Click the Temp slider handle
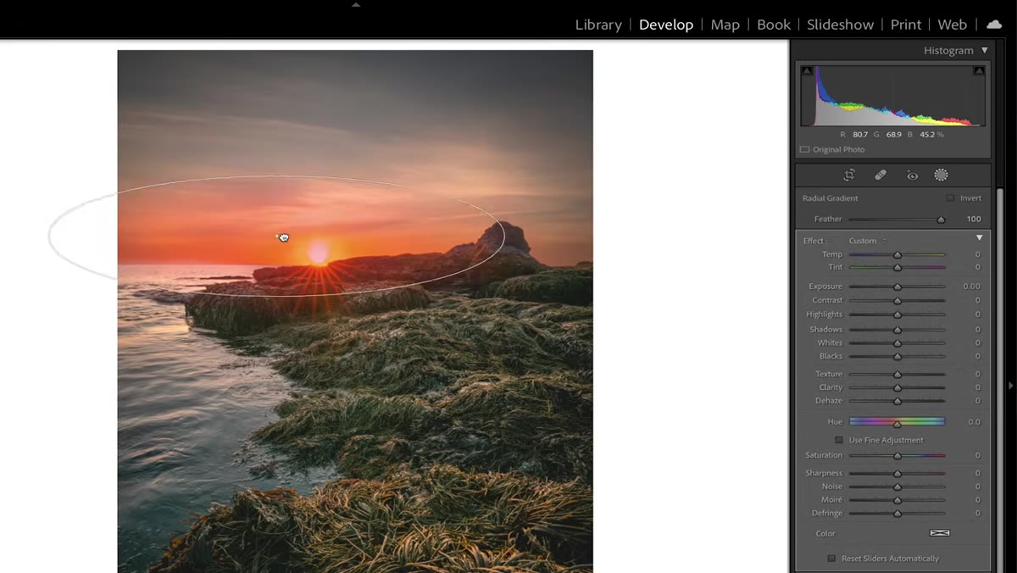 pyautogui.click(x=898, y=255)
